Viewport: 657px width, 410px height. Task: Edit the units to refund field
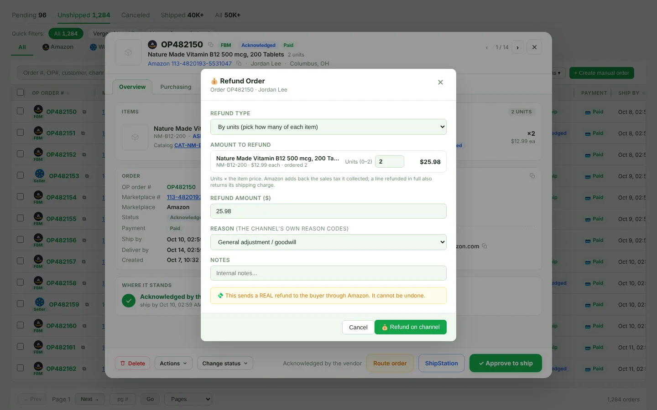pos(389,162)
